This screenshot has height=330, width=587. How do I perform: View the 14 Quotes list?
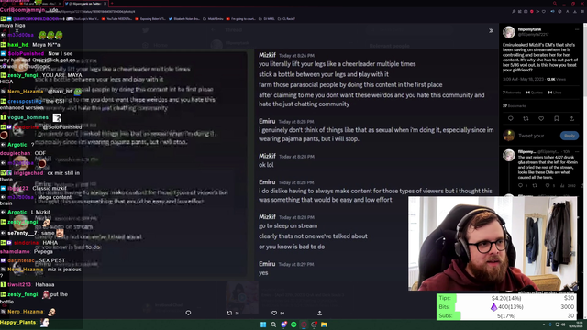[533, 93]
